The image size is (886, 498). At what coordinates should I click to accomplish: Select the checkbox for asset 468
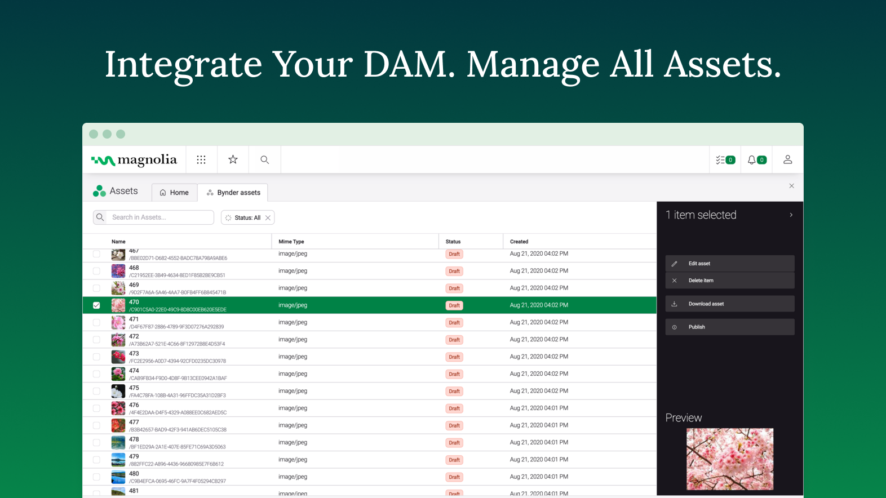coord(96,271)
